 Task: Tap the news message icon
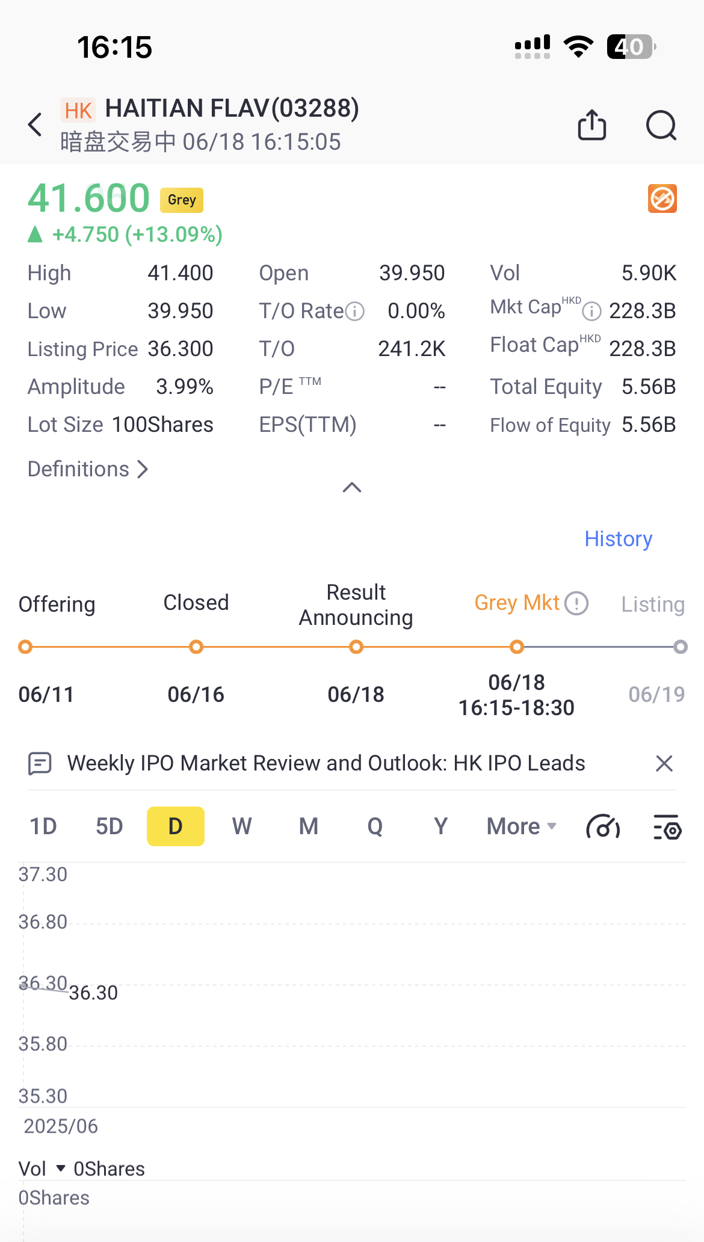tap(40, 763)
